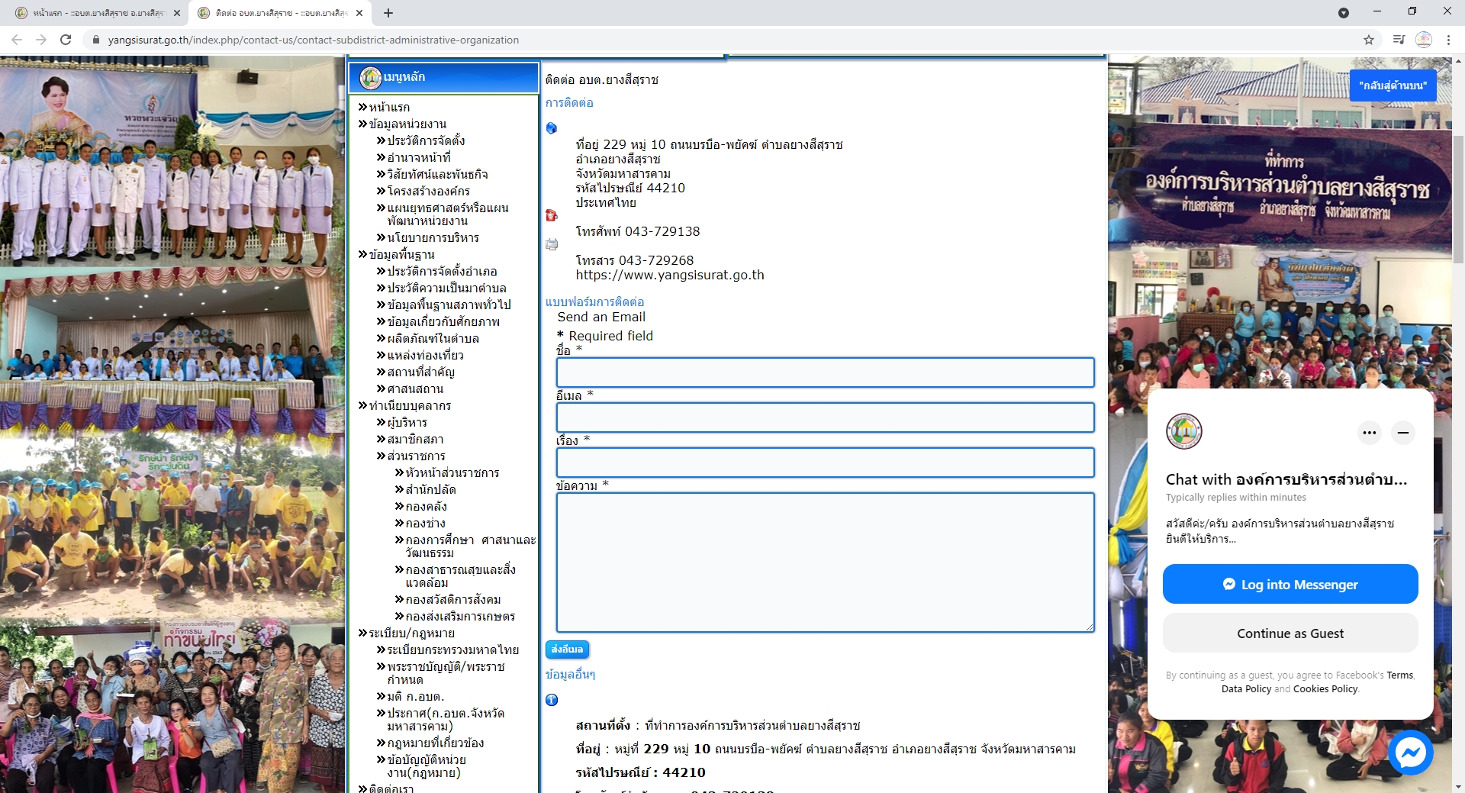Open the Chrome profile avatar
The image size is (1465, 793).
1424,40
